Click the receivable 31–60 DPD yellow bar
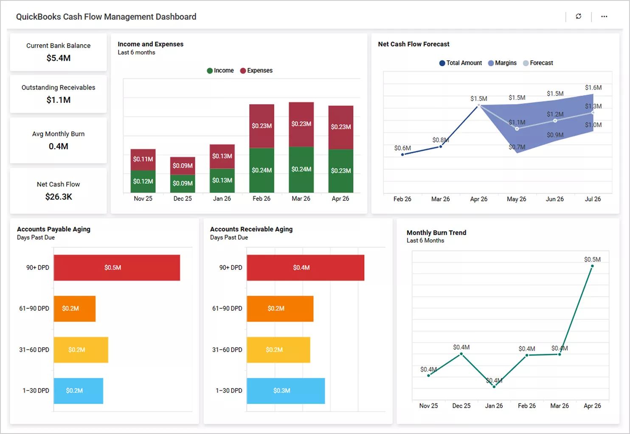The width and height of the screenshot is (630, 434). (278, 350)
